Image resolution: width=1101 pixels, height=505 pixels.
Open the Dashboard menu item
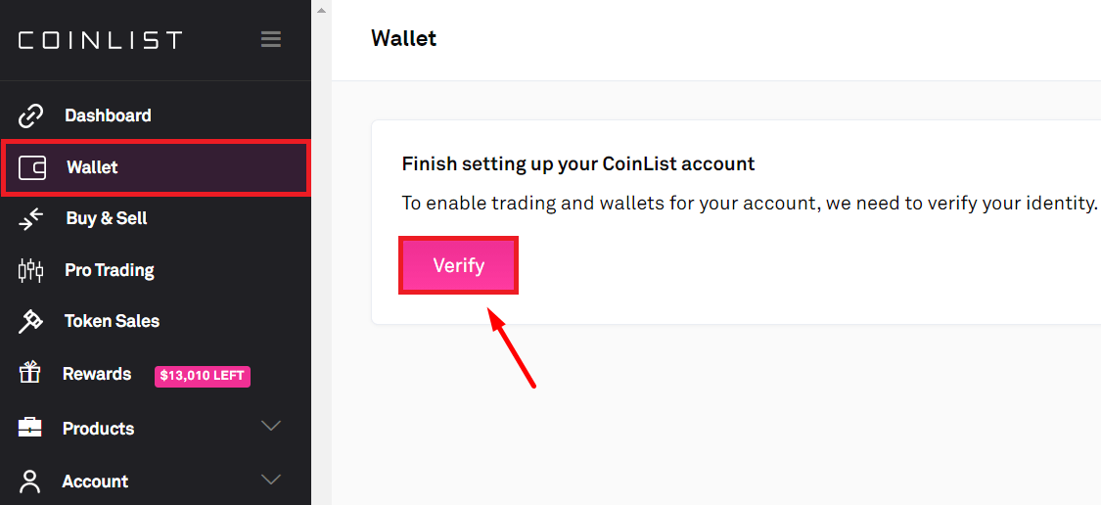point(108,115)
